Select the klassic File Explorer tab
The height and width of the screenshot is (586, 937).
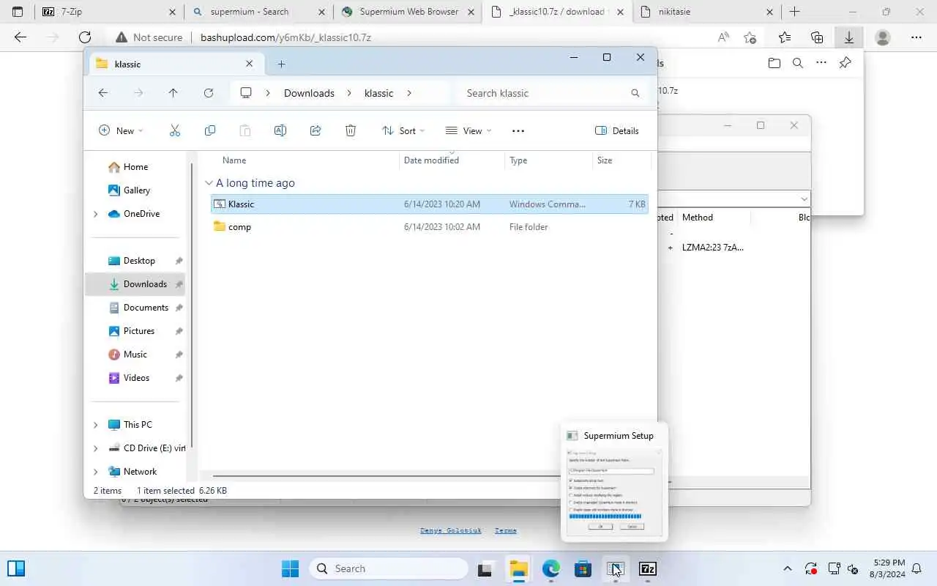tap(175, 64)
